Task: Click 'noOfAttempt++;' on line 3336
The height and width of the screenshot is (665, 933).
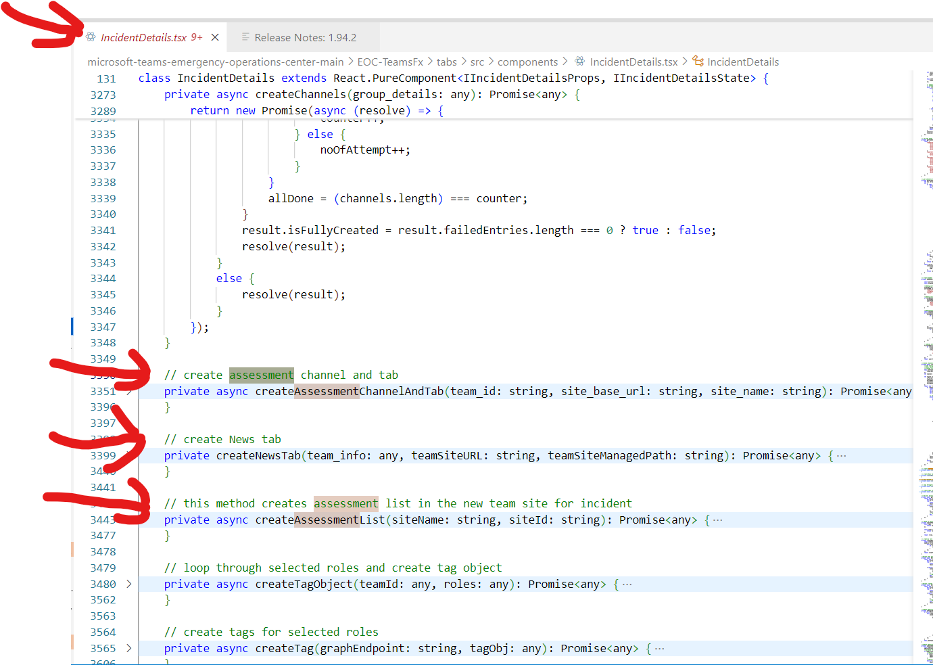Action: coord(365,150)
